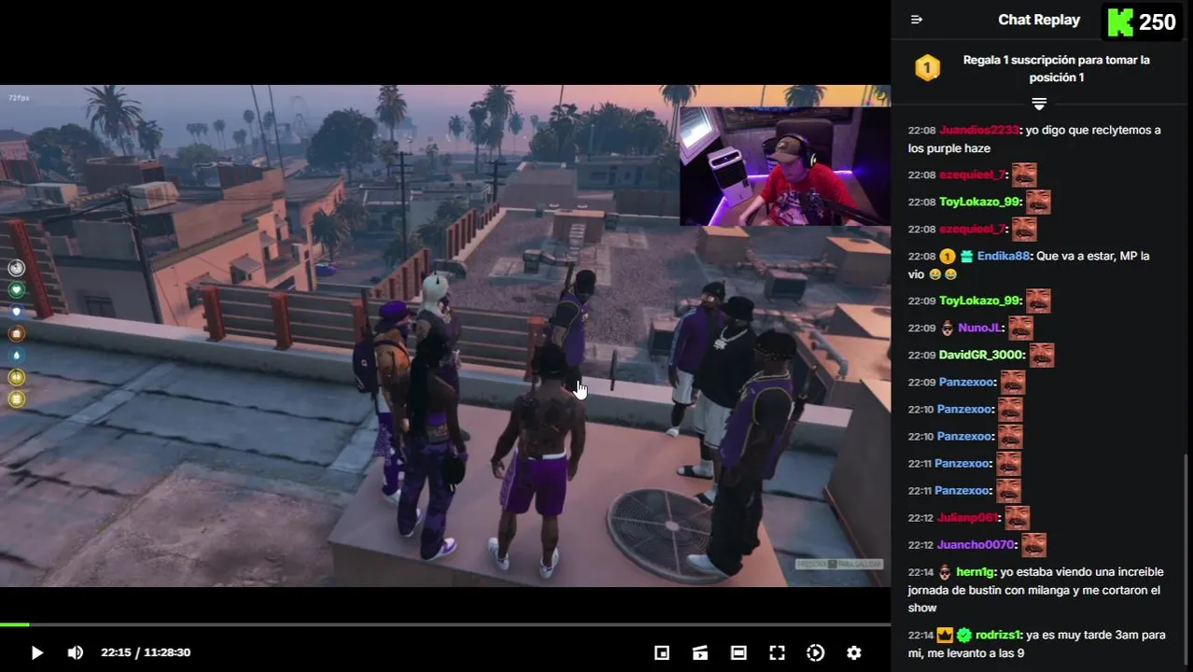Collapse chat with the arrow-lines icon
1193x672 pixels.
[917, 20]
